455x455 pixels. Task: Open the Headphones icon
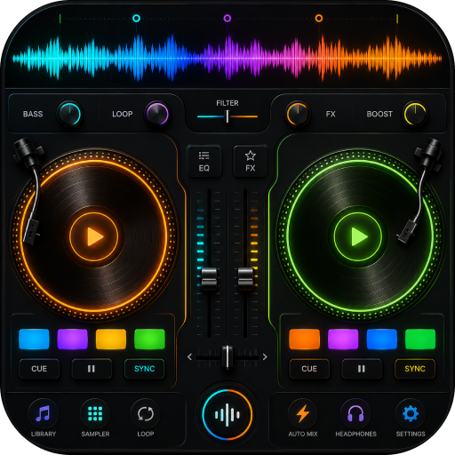pyautogui.click(x=355, y=413)
